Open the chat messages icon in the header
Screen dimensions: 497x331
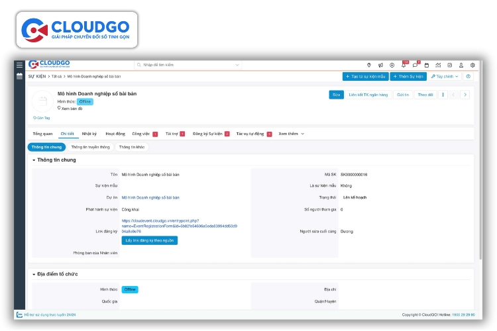pyautogui.click(x=415, y=65)
